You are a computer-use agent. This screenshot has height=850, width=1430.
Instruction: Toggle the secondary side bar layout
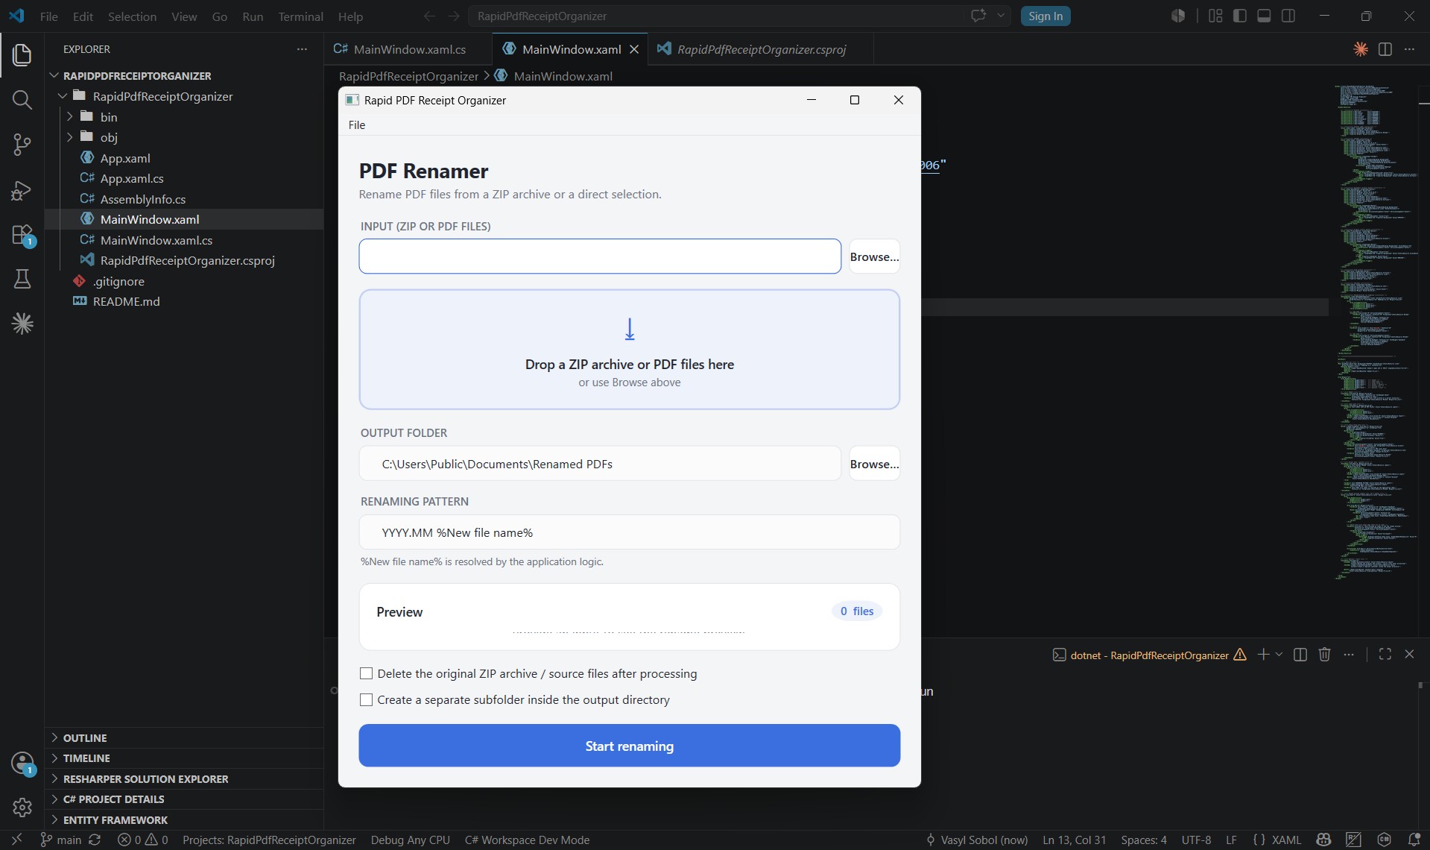tap(1288, 16)
